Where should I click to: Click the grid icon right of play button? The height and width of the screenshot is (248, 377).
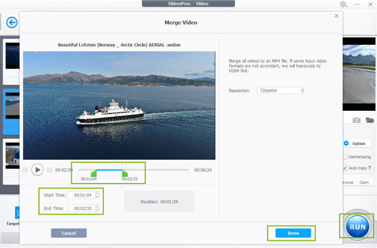tap(49, 170)
